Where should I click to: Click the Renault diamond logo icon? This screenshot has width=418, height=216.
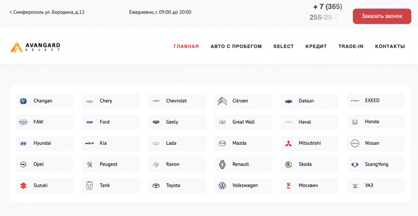coord(222,165)
